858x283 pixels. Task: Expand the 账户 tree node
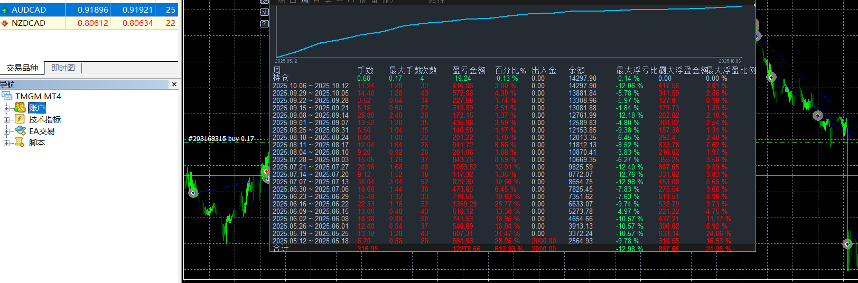[x=6, y=108]
